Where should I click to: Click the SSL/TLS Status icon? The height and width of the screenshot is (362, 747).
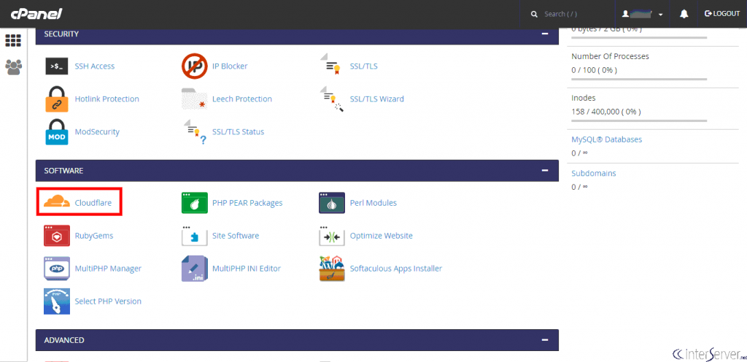[195, 132]
